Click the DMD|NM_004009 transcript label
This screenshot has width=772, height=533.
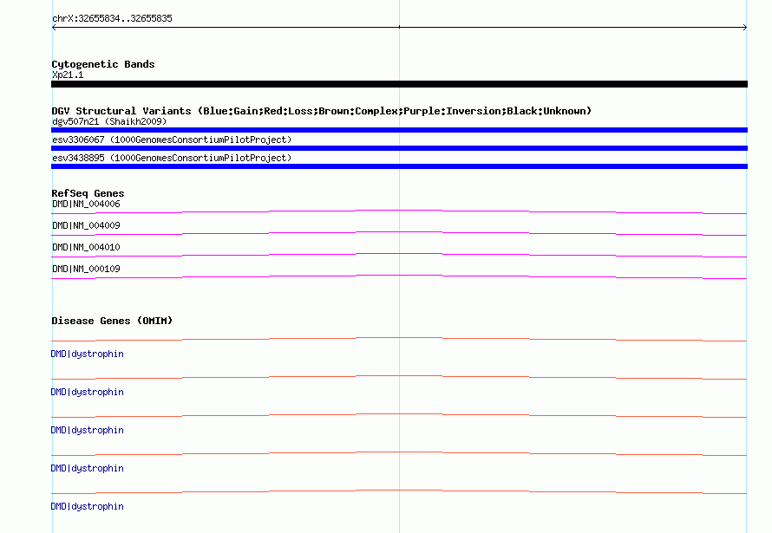86,225
